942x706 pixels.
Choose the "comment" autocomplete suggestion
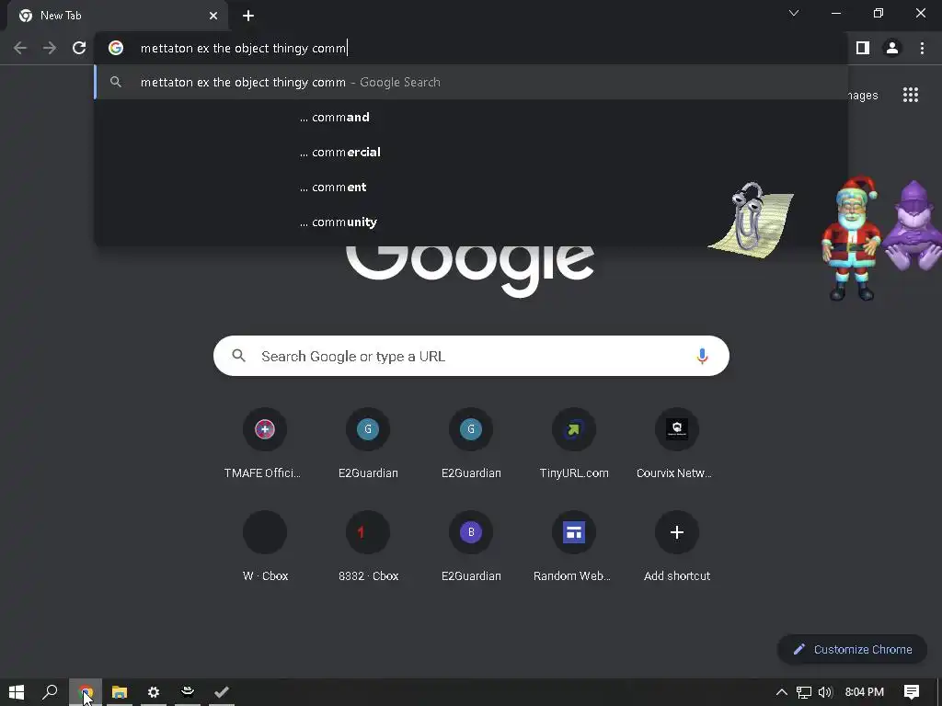(x=471, y=187)
